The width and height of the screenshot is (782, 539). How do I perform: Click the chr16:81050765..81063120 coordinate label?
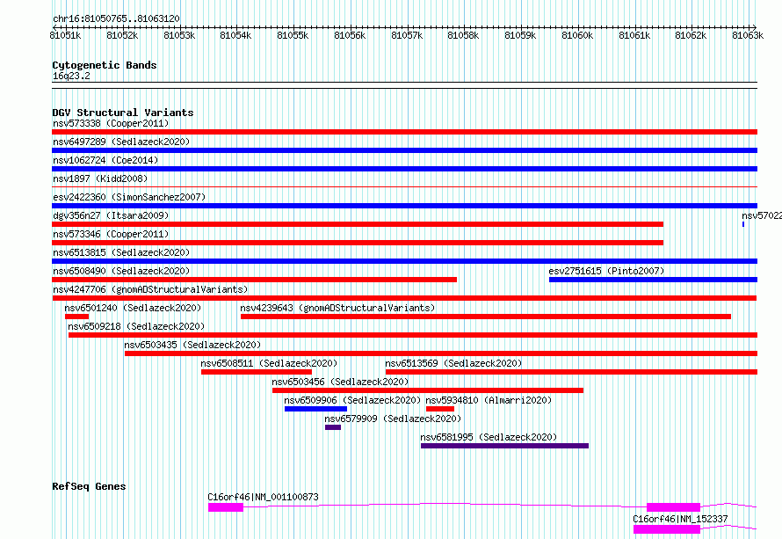coord(116,18)
